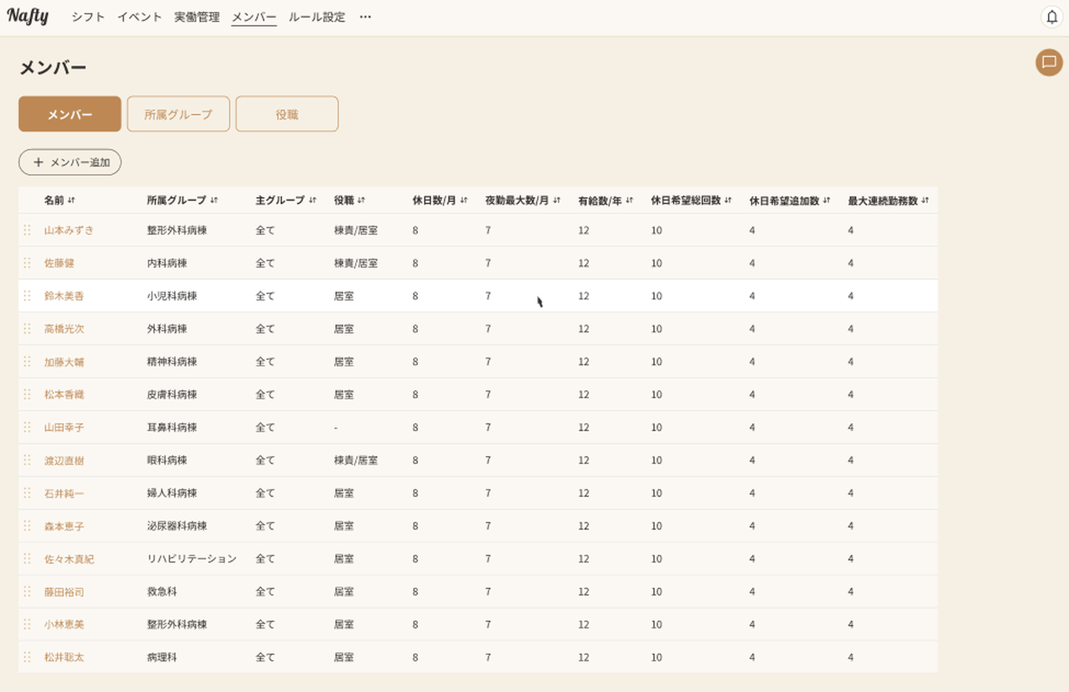Sort by 休日数/月 column sort icon
Screen dimensions: 1069x692
[464, 200]
